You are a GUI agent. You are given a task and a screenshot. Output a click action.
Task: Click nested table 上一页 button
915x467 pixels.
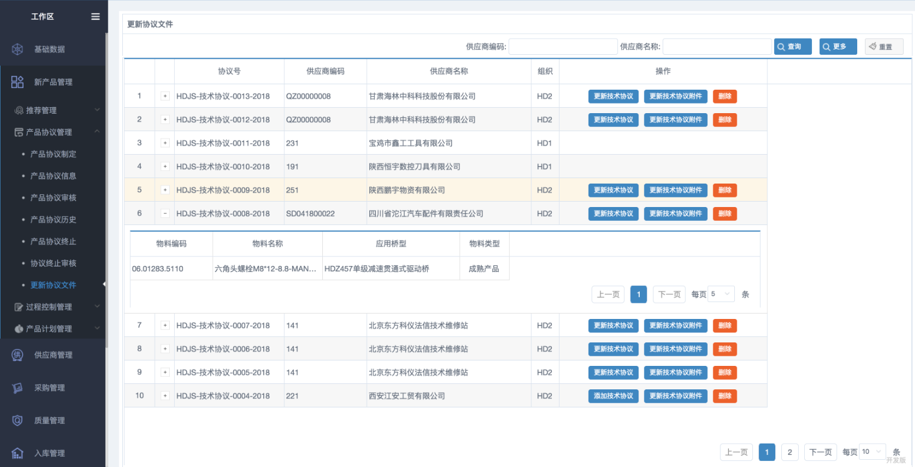(x=608, y=294)
